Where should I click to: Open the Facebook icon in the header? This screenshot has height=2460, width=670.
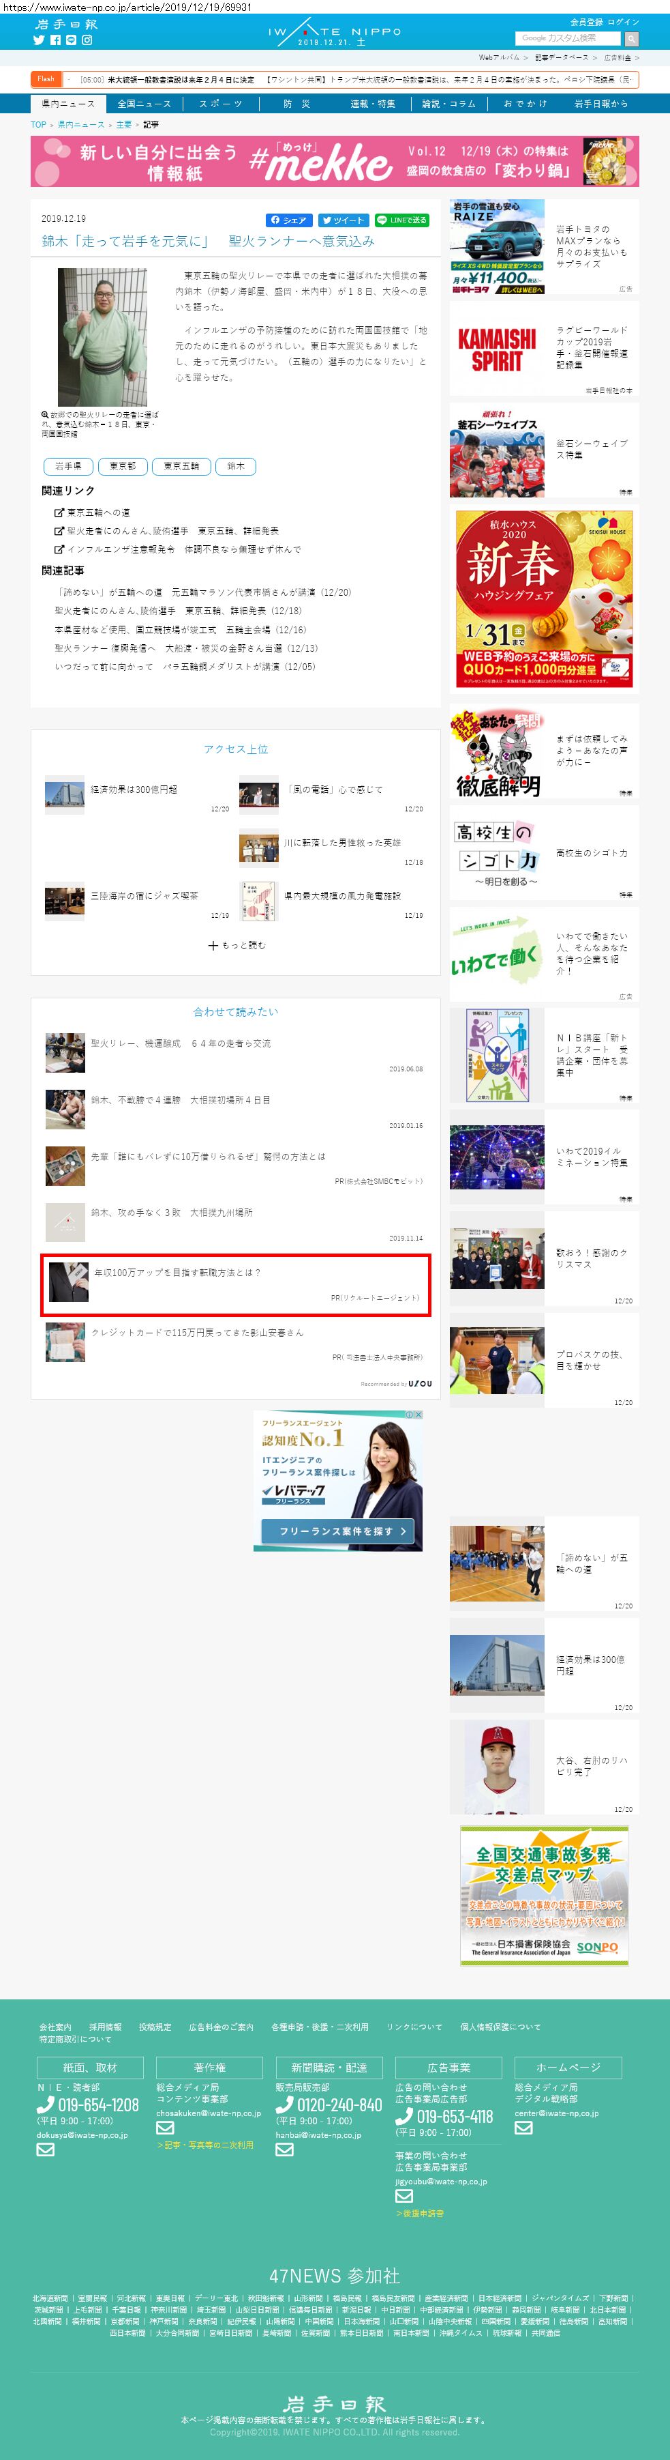pyautogui.click(x=55, y=40)
